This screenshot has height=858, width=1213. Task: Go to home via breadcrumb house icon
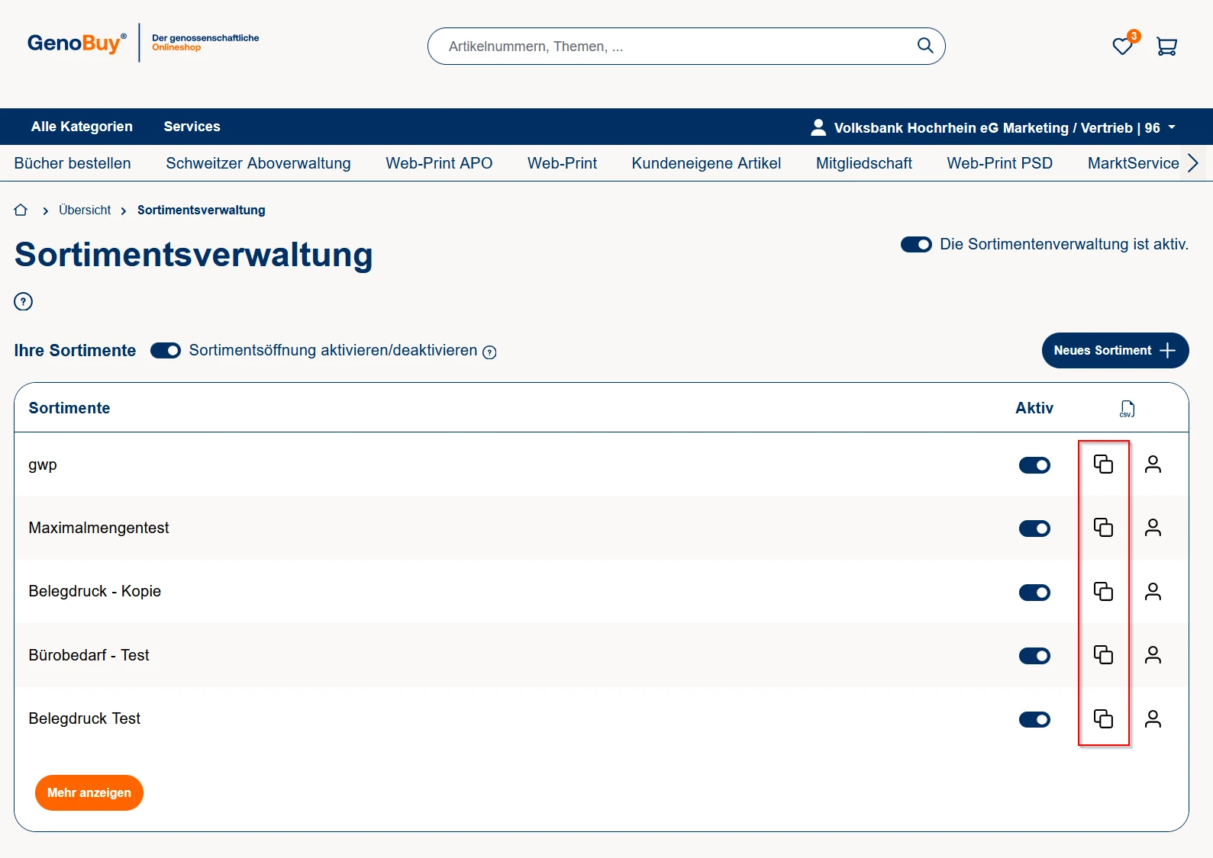tap(21, 210)
